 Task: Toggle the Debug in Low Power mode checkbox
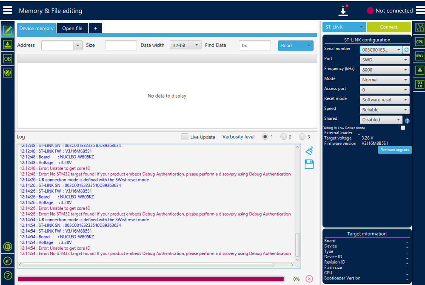point(402,127)
